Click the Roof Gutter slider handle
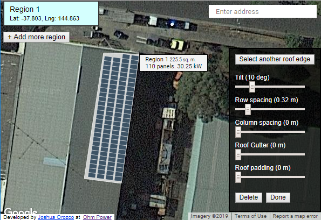Viewport: 321px width, 220px height. [x=238, y=155]
